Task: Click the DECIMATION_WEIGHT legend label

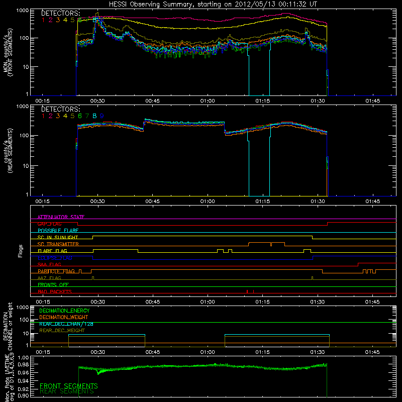Action: 64,317
